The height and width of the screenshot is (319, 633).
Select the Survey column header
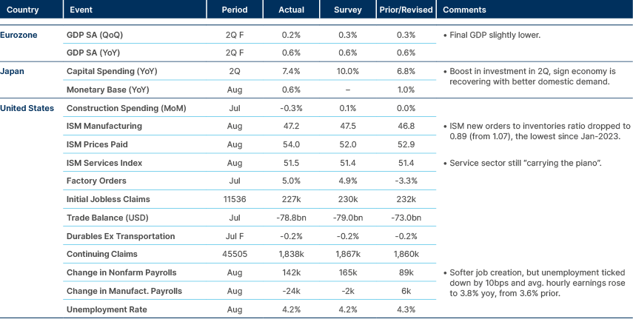tap(348, 10)
